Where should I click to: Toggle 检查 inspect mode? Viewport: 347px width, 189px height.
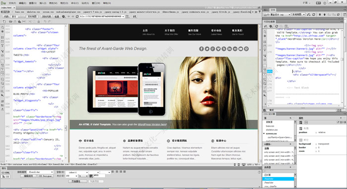pos(57,16)
